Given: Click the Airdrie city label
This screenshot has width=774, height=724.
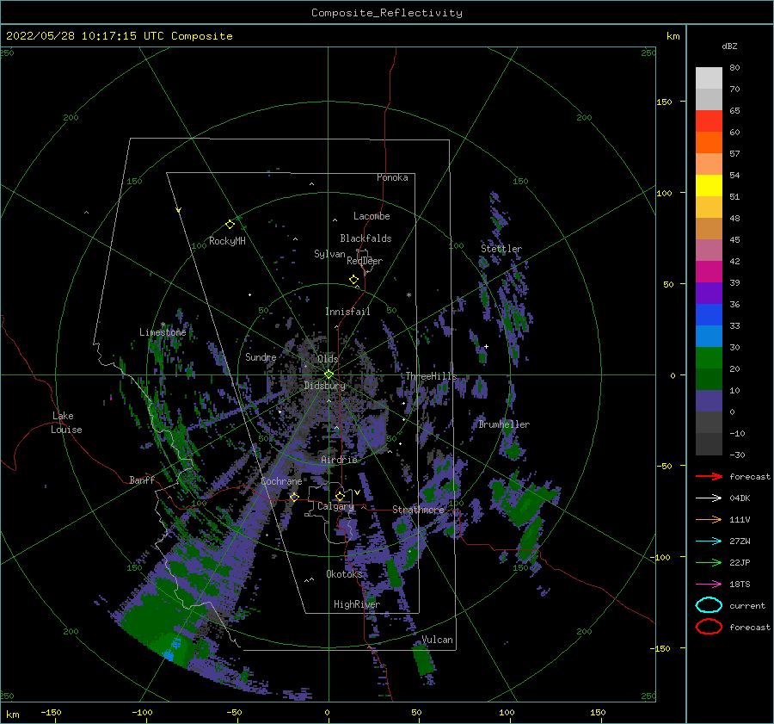Looking at the screenshot, I should click(x=339, y=460).
